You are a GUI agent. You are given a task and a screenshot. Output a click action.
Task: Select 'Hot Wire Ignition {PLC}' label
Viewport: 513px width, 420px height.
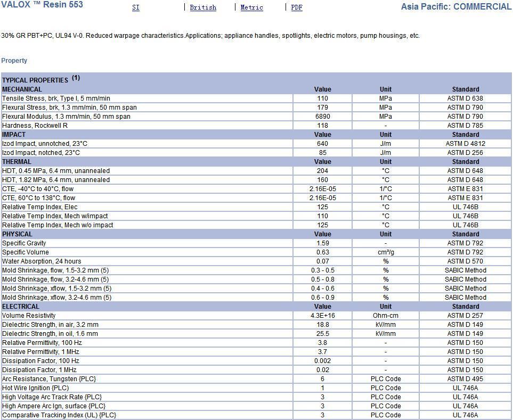pos(35,388)
